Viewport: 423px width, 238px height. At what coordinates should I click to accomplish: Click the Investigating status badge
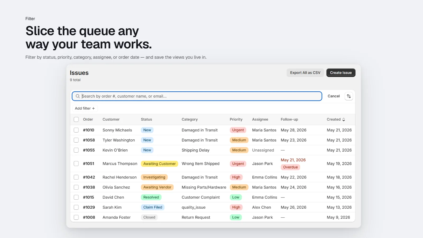coord(154,177)
